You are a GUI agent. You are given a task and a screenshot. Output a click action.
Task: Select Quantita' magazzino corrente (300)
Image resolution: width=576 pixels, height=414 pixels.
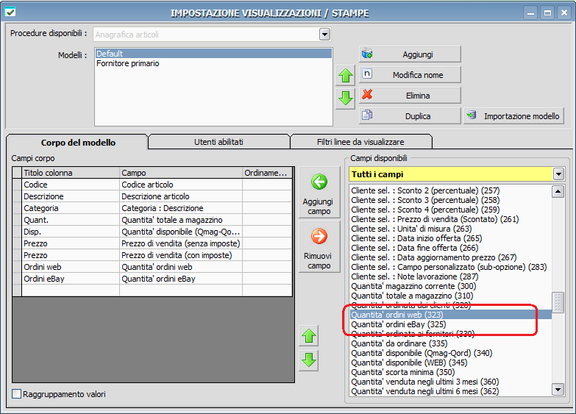pyautogui.click(x=451, y=286)
